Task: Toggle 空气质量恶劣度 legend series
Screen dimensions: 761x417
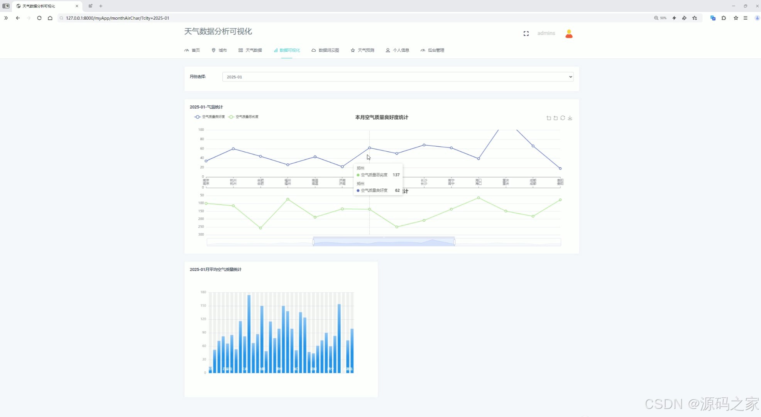Action: coord(243,117)
